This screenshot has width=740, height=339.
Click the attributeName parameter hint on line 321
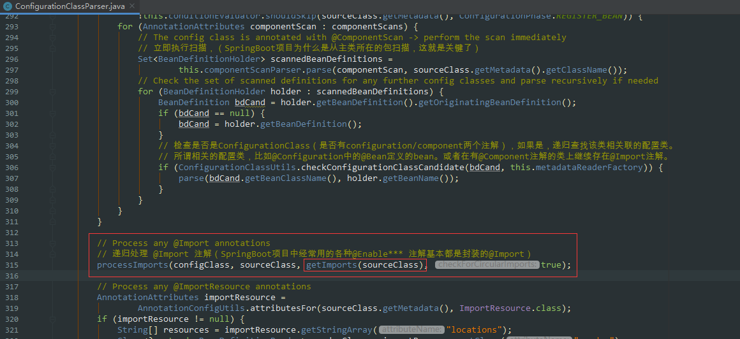point(411,329)
